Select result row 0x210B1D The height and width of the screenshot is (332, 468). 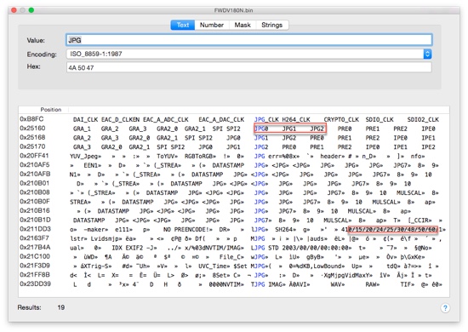(234, 220)
